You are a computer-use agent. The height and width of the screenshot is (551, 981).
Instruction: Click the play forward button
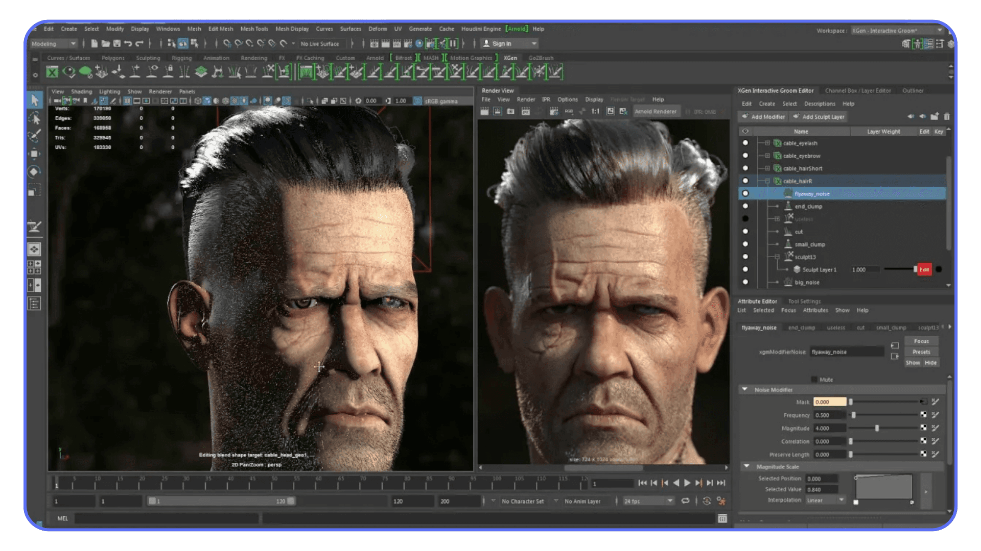coord(687,483)
